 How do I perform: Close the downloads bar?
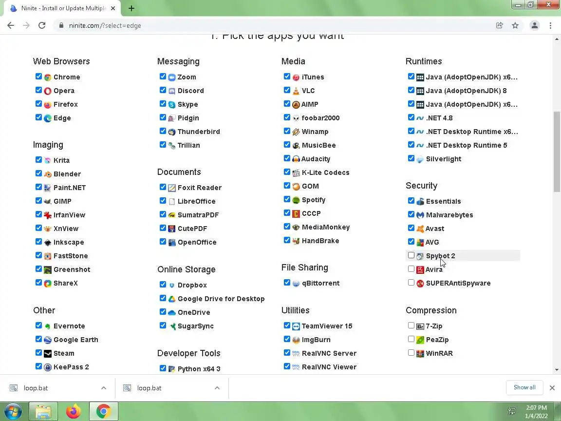click(552, 388)
